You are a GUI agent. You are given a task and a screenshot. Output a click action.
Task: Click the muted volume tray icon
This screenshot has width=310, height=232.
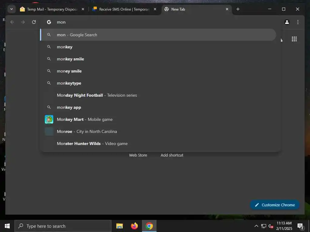(x=271, y=226)
